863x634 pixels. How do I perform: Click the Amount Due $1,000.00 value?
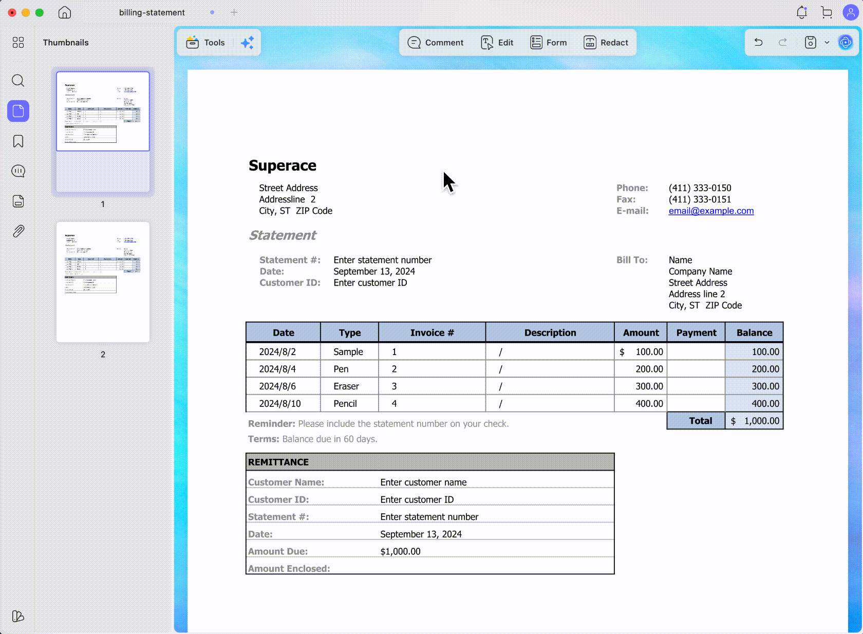click(x=400, y=551)
